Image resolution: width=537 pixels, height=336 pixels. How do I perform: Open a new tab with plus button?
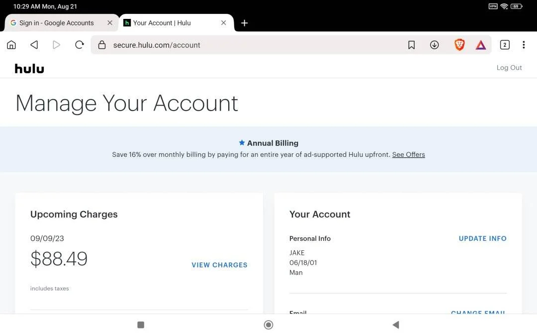click(x=244, y=23)
